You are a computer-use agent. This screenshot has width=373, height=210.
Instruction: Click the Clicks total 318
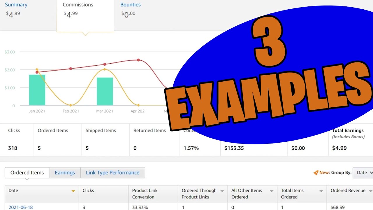pos(13,148)
